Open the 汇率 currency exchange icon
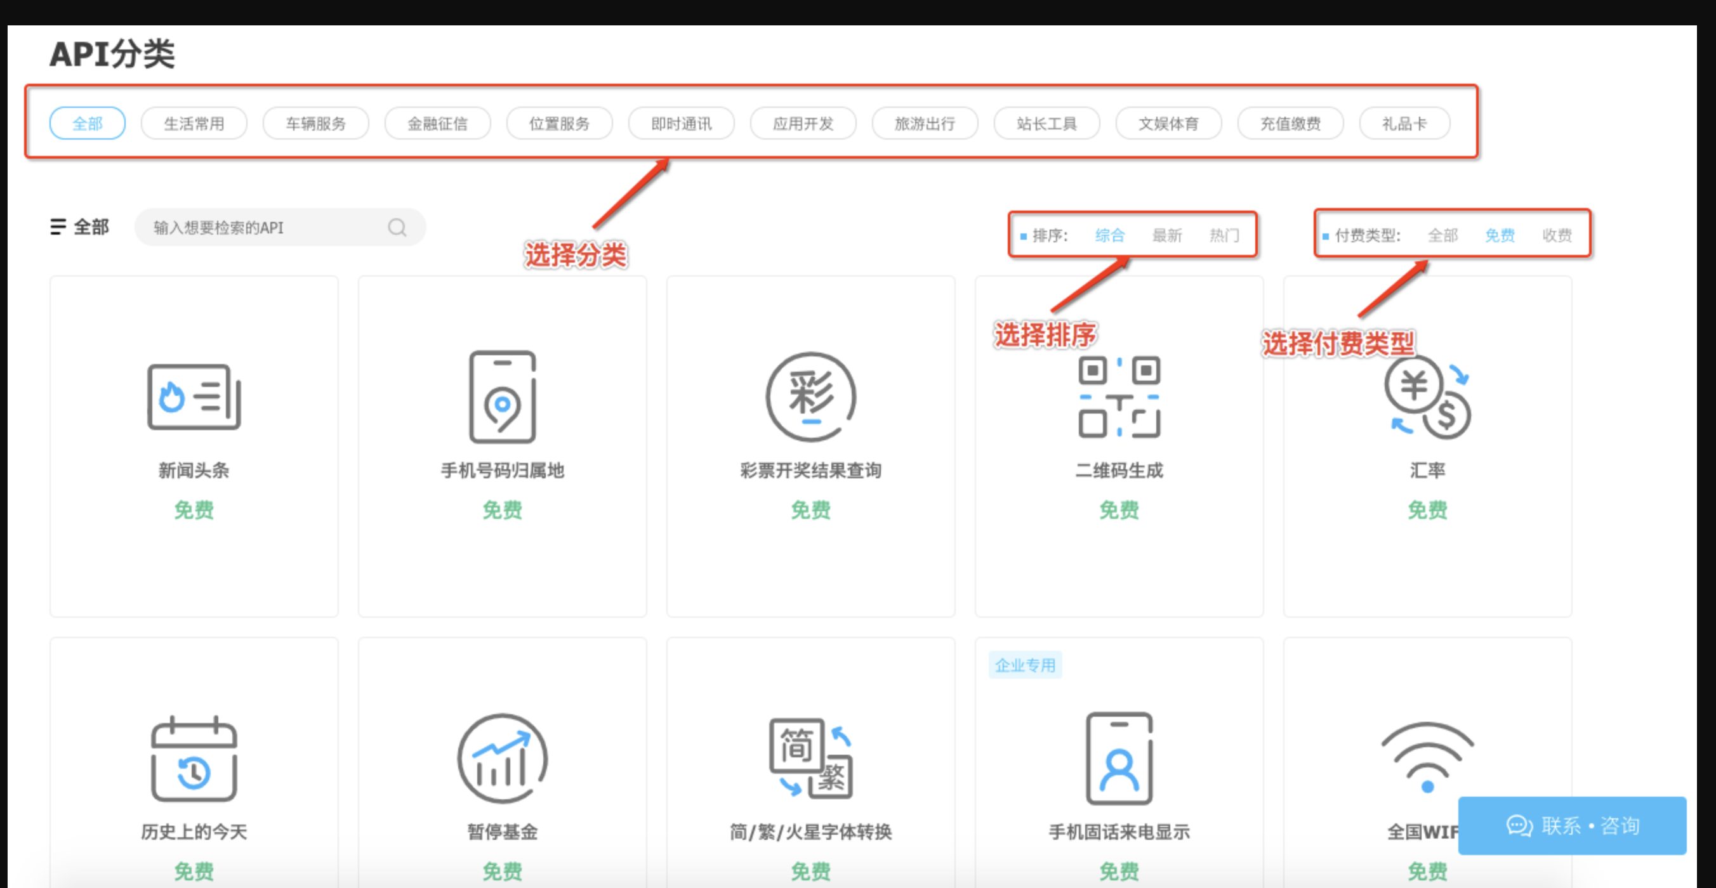The height and width of the screenshot is (888, 1716). (x=1427, y=396)
